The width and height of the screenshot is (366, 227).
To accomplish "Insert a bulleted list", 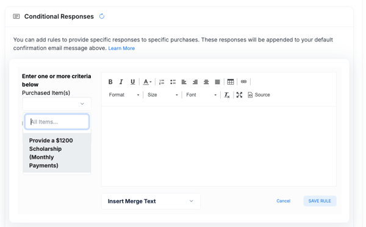I will coord(173,82).
